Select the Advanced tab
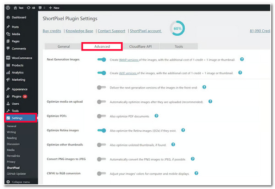Viewport: 275px width, 189px height. click(102, 46)
